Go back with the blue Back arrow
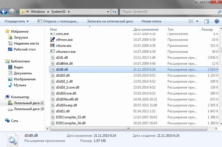The width and height of the screenshot is (222, 147). (4, 12)
